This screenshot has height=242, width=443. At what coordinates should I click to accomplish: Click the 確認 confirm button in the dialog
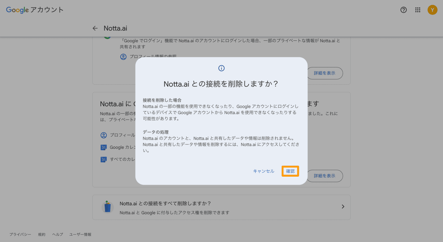(x=290, y=171)
